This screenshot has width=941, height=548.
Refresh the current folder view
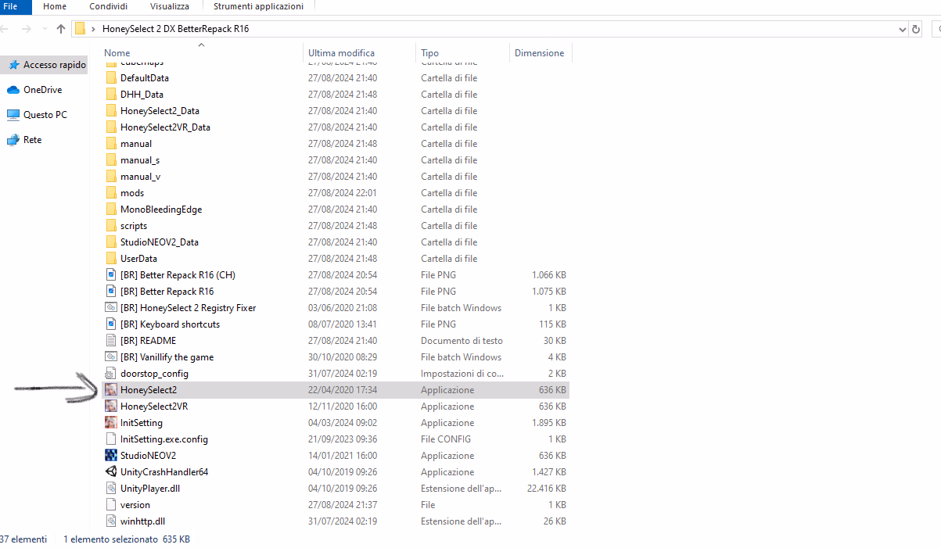917,29
